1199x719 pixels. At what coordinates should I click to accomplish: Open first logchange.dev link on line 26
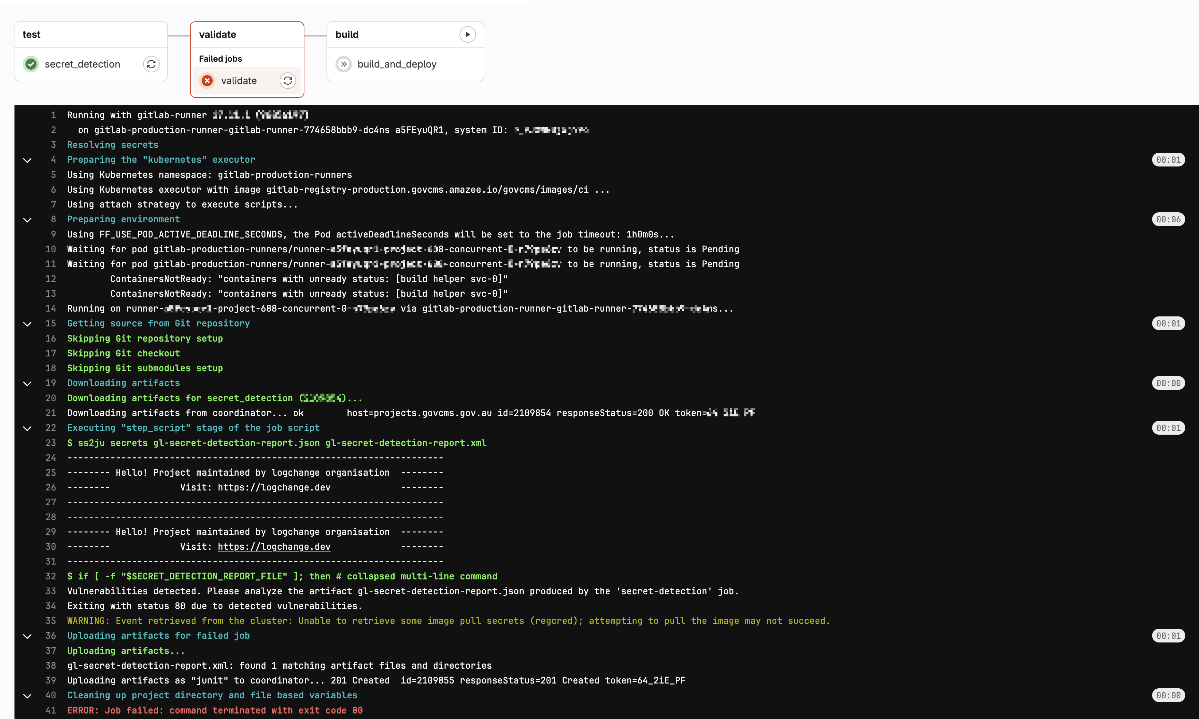[274, 487]
